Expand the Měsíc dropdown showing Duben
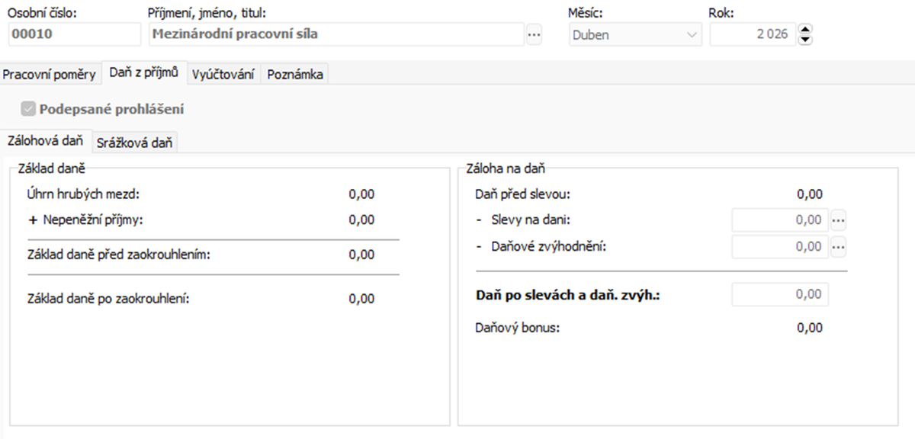915x439 pixels. pyautogui.click(x=635, y=34)
